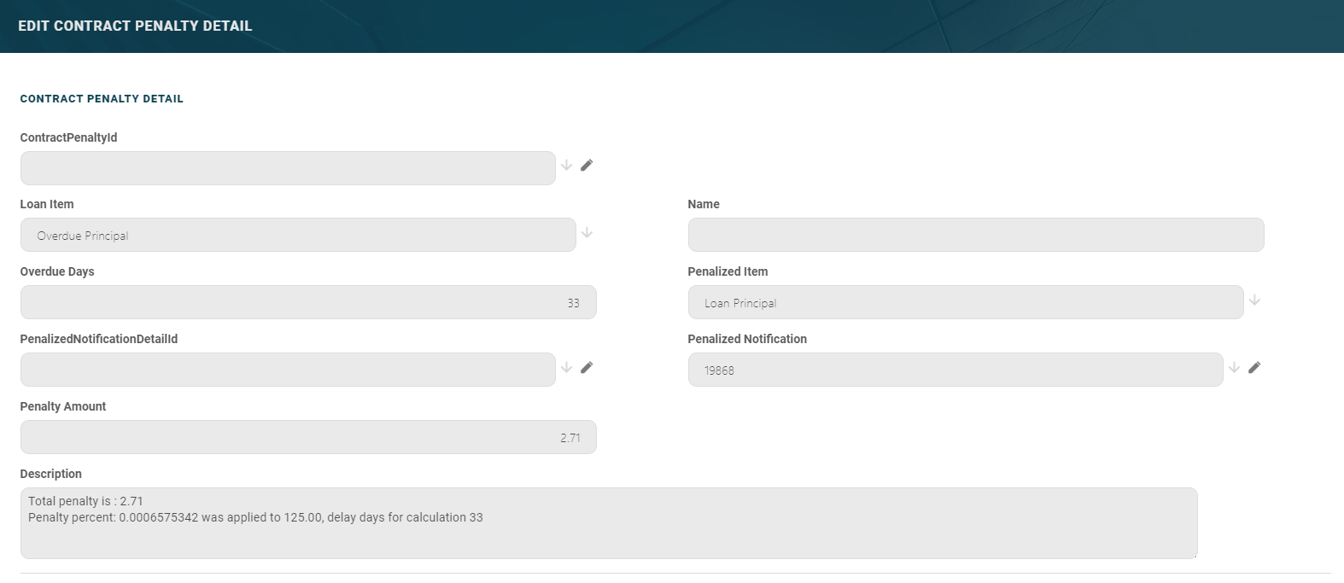Open the Penalized Notification lookup down arrow
Viewport: 1344px width, 583px height.
point(1234,368)
